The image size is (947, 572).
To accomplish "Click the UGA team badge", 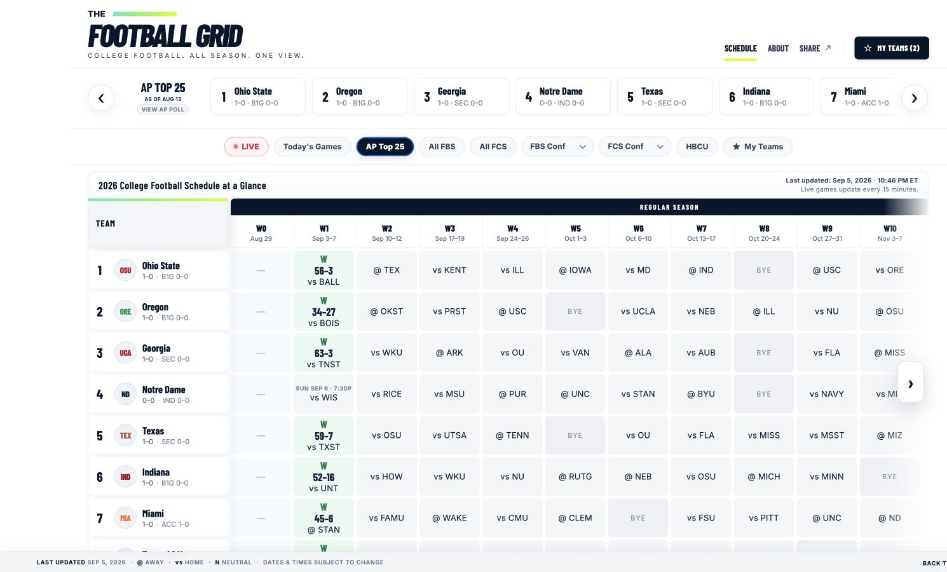I will point(126,353).
